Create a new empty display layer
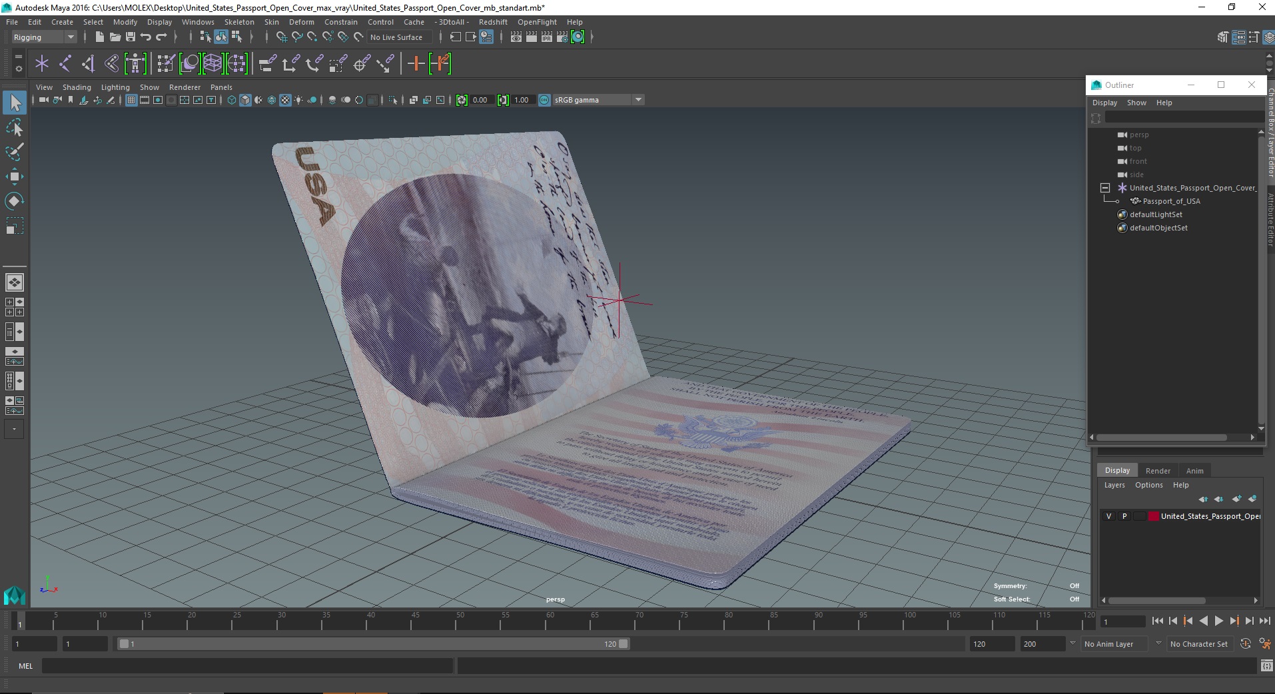The width and height of the screenshot is (1275, 694). 1237,499
